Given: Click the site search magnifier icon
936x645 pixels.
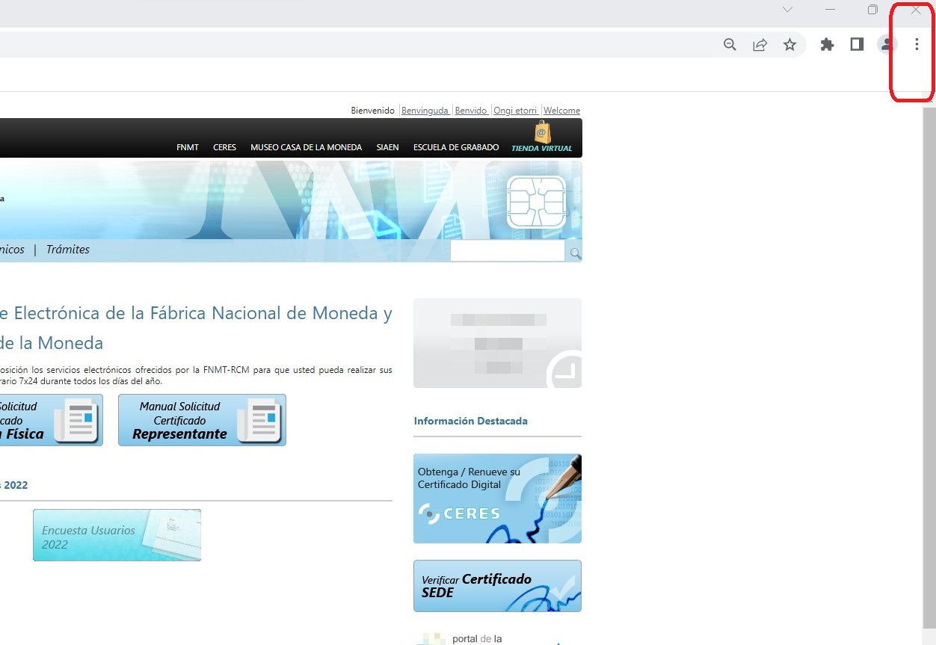Looking at the screenshot, I should click(x=575, y=253).
